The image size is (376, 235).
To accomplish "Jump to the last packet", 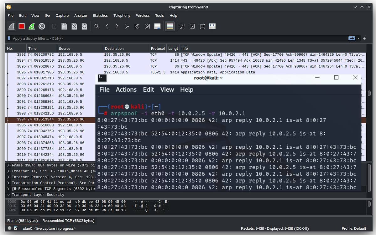I will (147, 26).
